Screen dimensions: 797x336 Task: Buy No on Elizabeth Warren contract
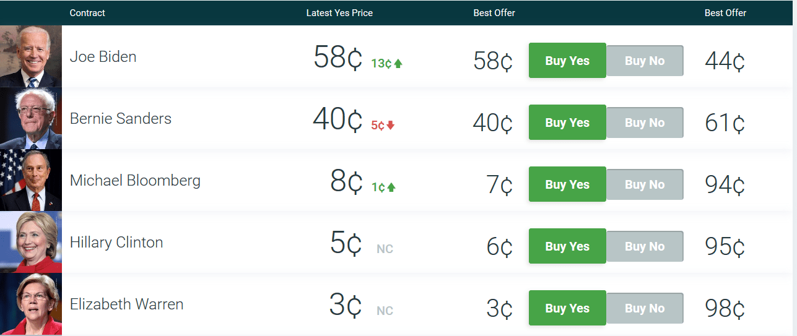645,308
